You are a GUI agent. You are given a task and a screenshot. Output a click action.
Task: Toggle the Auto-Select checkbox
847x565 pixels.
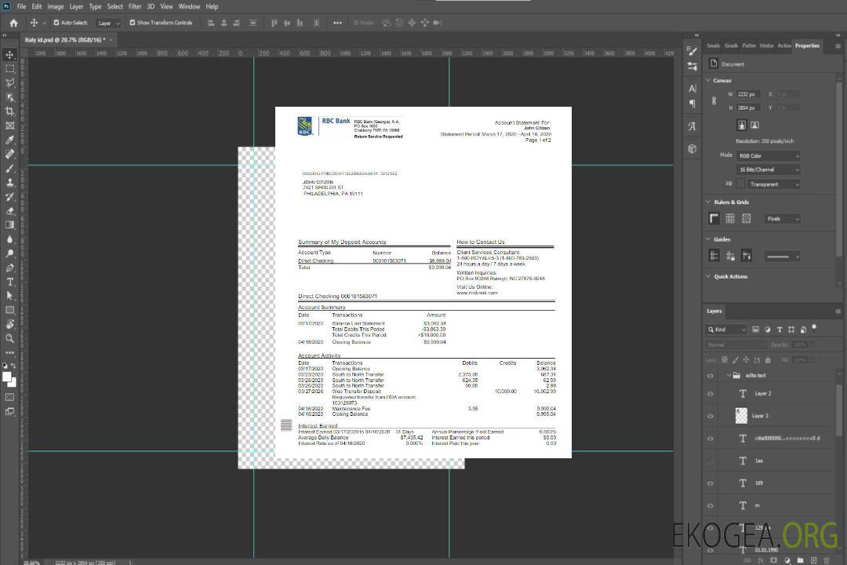point(56,23)
